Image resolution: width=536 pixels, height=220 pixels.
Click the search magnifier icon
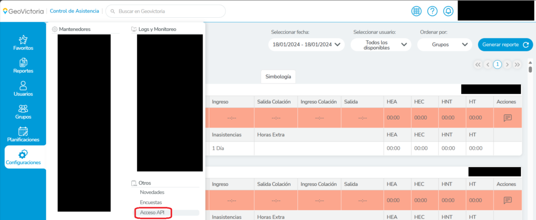coord(113,11)
